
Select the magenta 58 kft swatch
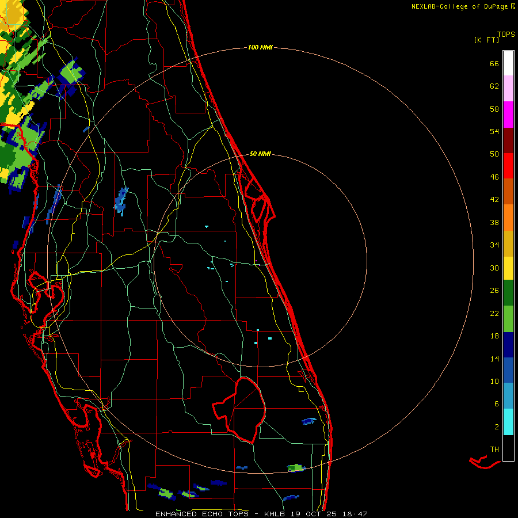508,115
